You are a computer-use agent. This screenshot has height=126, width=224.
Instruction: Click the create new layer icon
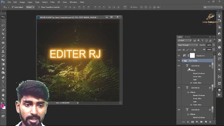(x=206, y=122)
